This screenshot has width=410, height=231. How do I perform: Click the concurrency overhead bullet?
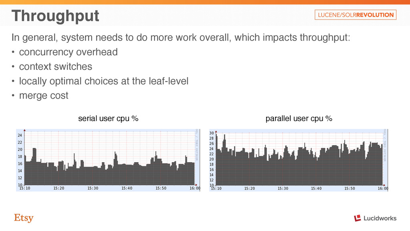click(x=68, y=52)
